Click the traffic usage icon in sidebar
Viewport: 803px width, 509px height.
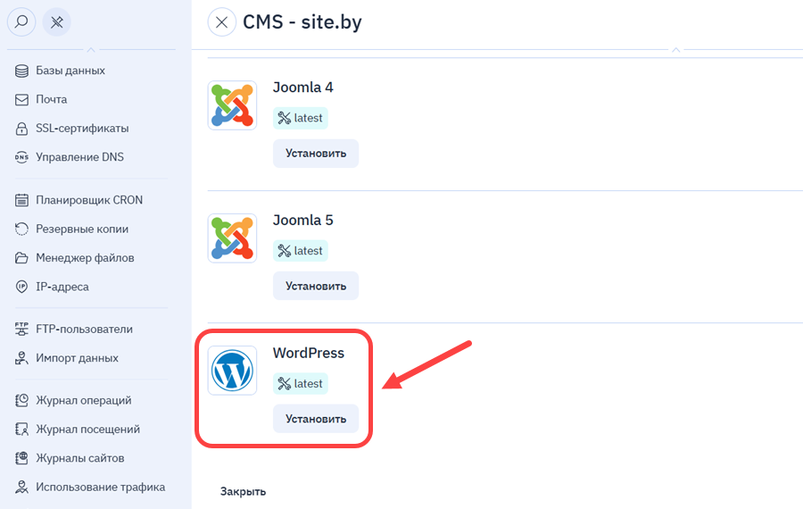coord(21,487)
